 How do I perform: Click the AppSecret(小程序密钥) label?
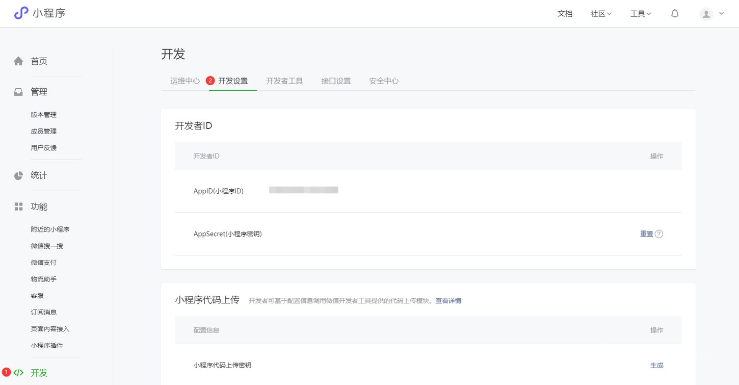click(227, 234)
